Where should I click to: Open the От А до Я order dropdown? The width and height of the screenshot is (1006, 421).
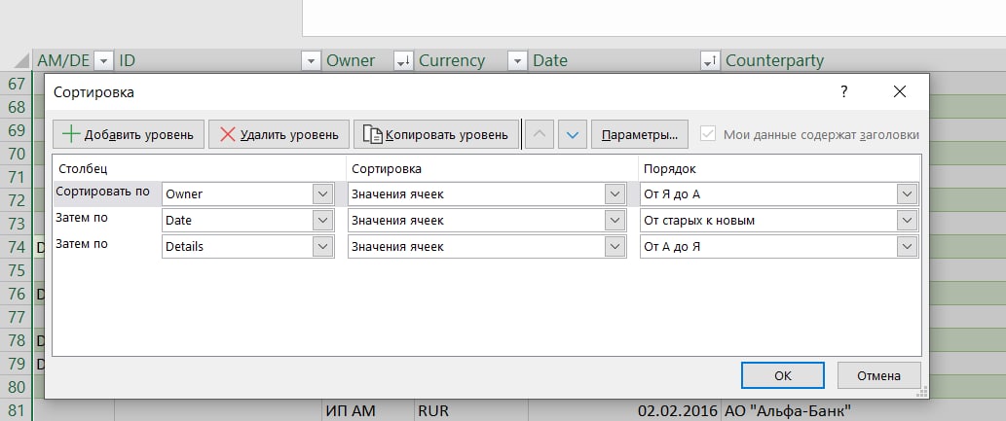(908, 247)
